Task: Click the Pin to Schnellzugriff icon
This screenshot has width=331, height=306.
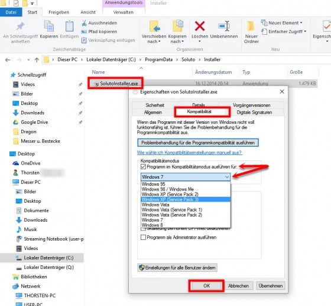Action: [x=20, y=26]
